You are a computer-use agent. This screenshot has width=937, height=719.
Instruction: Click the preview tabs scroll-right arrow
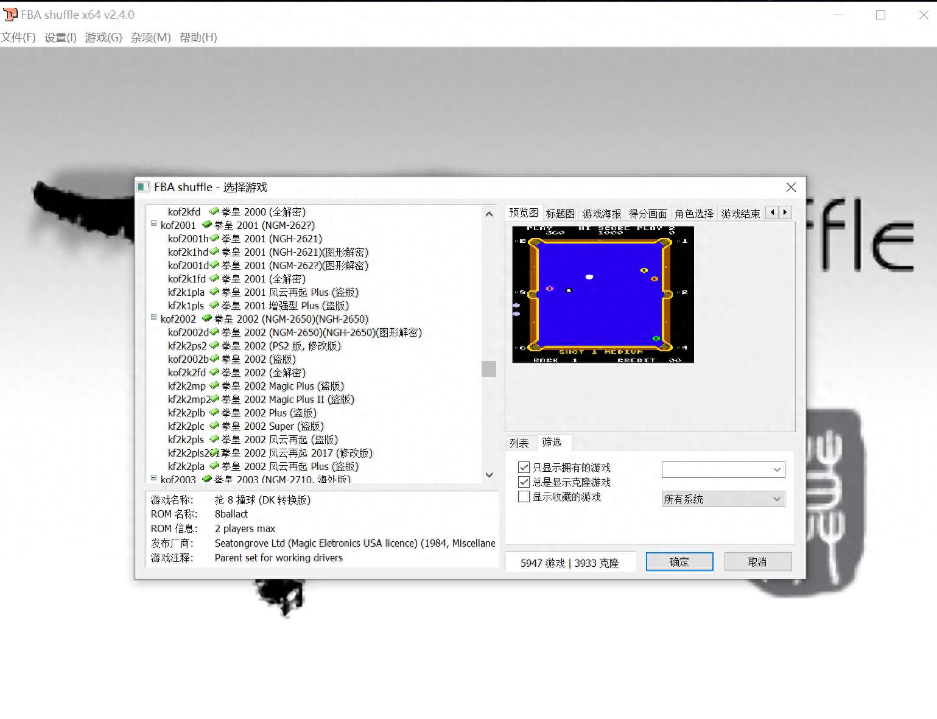coord(785,212)
